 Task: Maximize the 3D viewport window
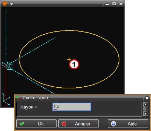tap(114, 4)
